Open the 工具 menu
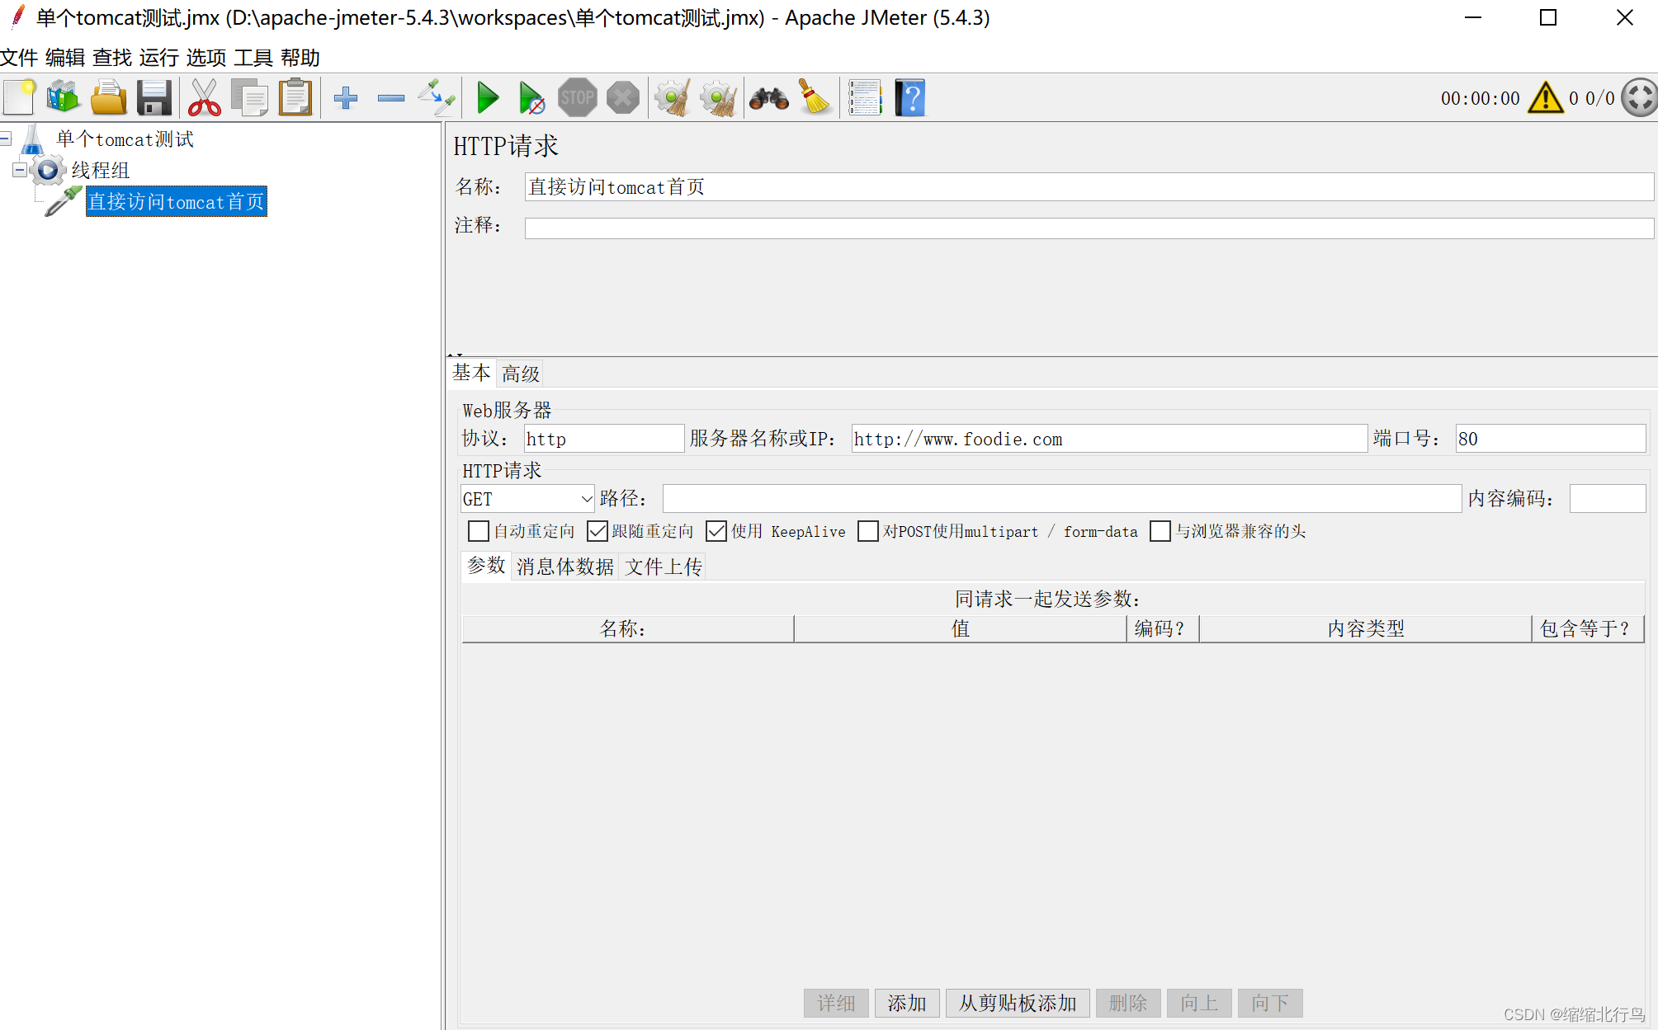Viewport: 1658px width, 1030px height. (x=253, y=58)
